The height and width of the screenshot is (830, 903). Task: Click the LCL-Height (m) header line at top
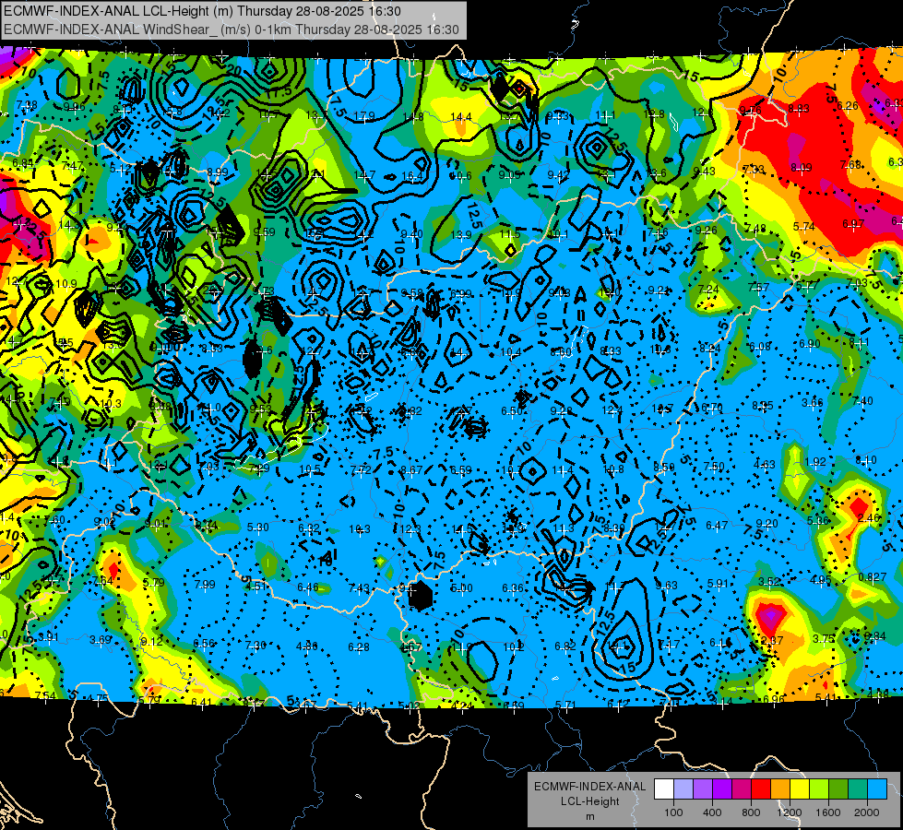click(x=202, y=11)
